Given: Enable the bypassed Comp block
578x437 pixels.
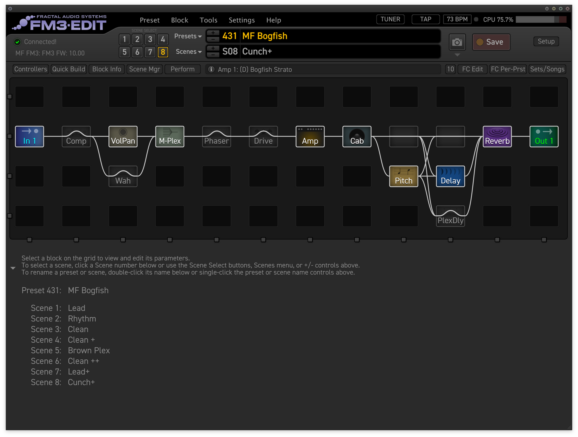Looking at the screenshot, I should pyautogui.click(x=76, y=136).
